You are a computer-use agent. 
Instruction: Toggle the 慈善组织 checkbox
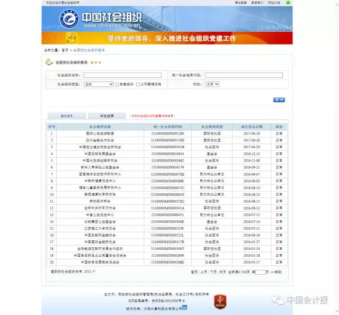(117, 85)
